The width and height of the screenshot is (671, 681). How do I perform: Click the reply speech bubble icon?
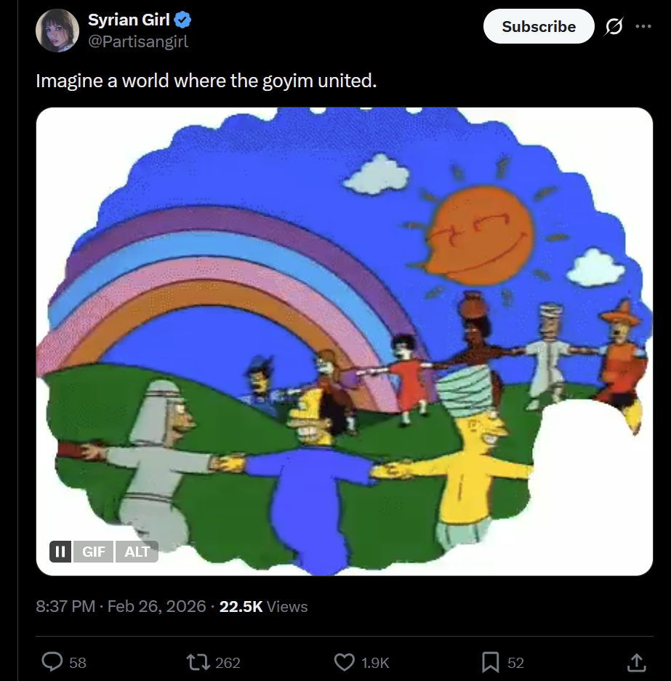tap(52, 661)
